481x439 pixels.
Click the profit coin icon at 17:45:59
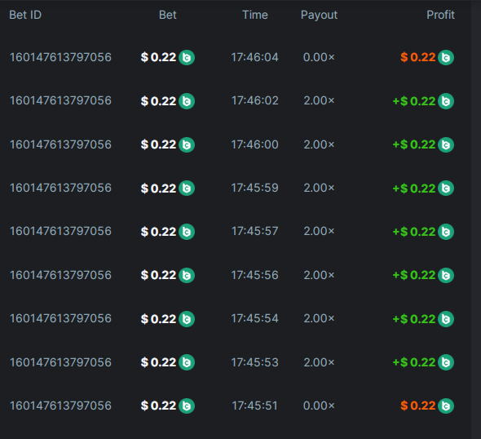point(446,188)
